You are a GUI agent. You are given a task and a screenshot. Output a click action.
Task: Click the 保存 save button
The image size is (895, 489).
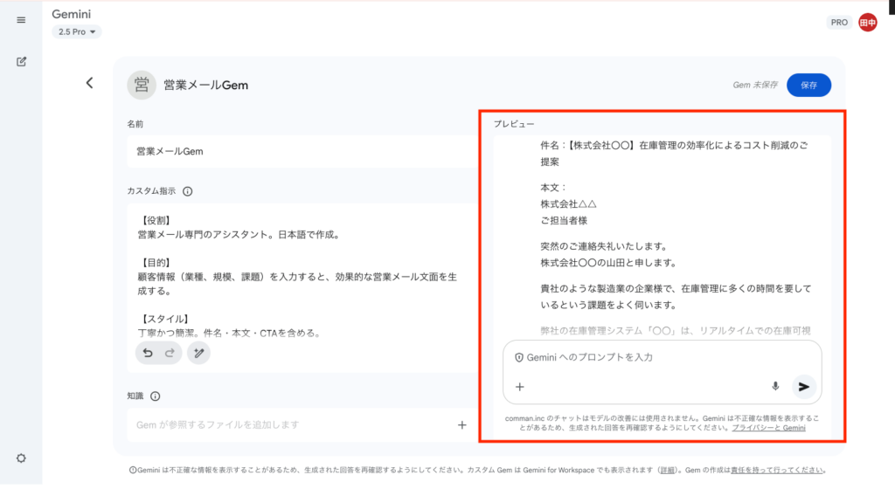point(808,85)
